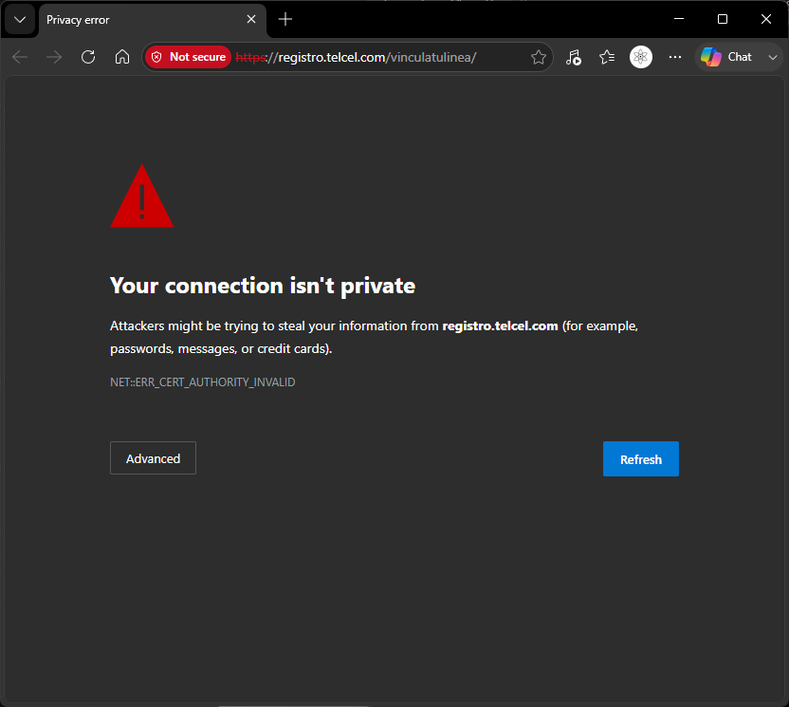The width and height of the screenshot is (789, 707).
Task: Click 'Your connection isn't private' heading
Action: pos(263,286)
